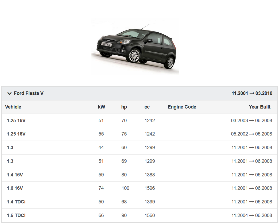Click the 11.2004 → 06.2008 year built cell
Screen dimensions: 279x224
[251, 215]
